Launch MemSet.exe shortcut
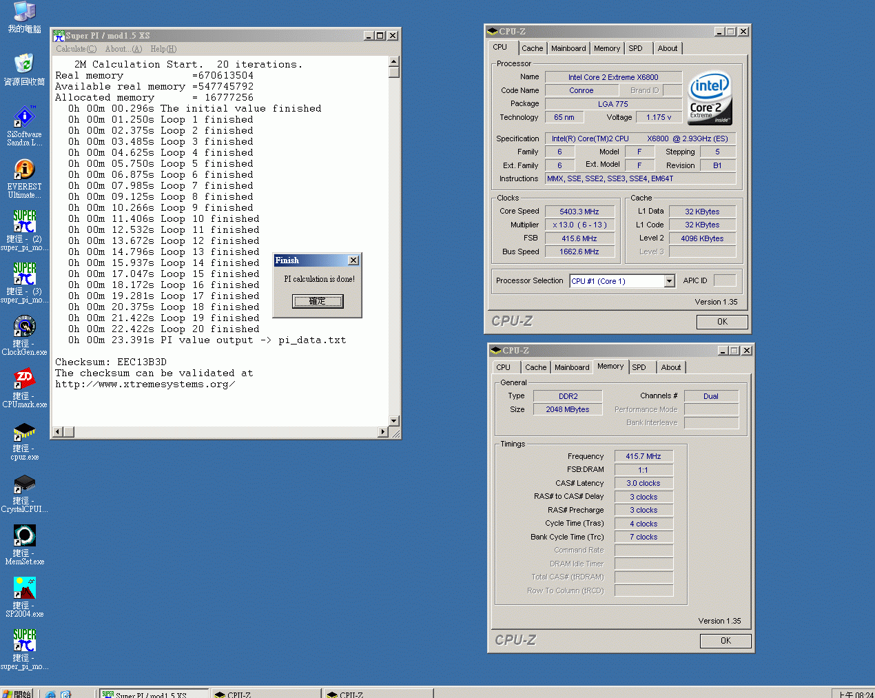This screenshot has height=698, width=875. pyautogui.click(x=25, y=545)
